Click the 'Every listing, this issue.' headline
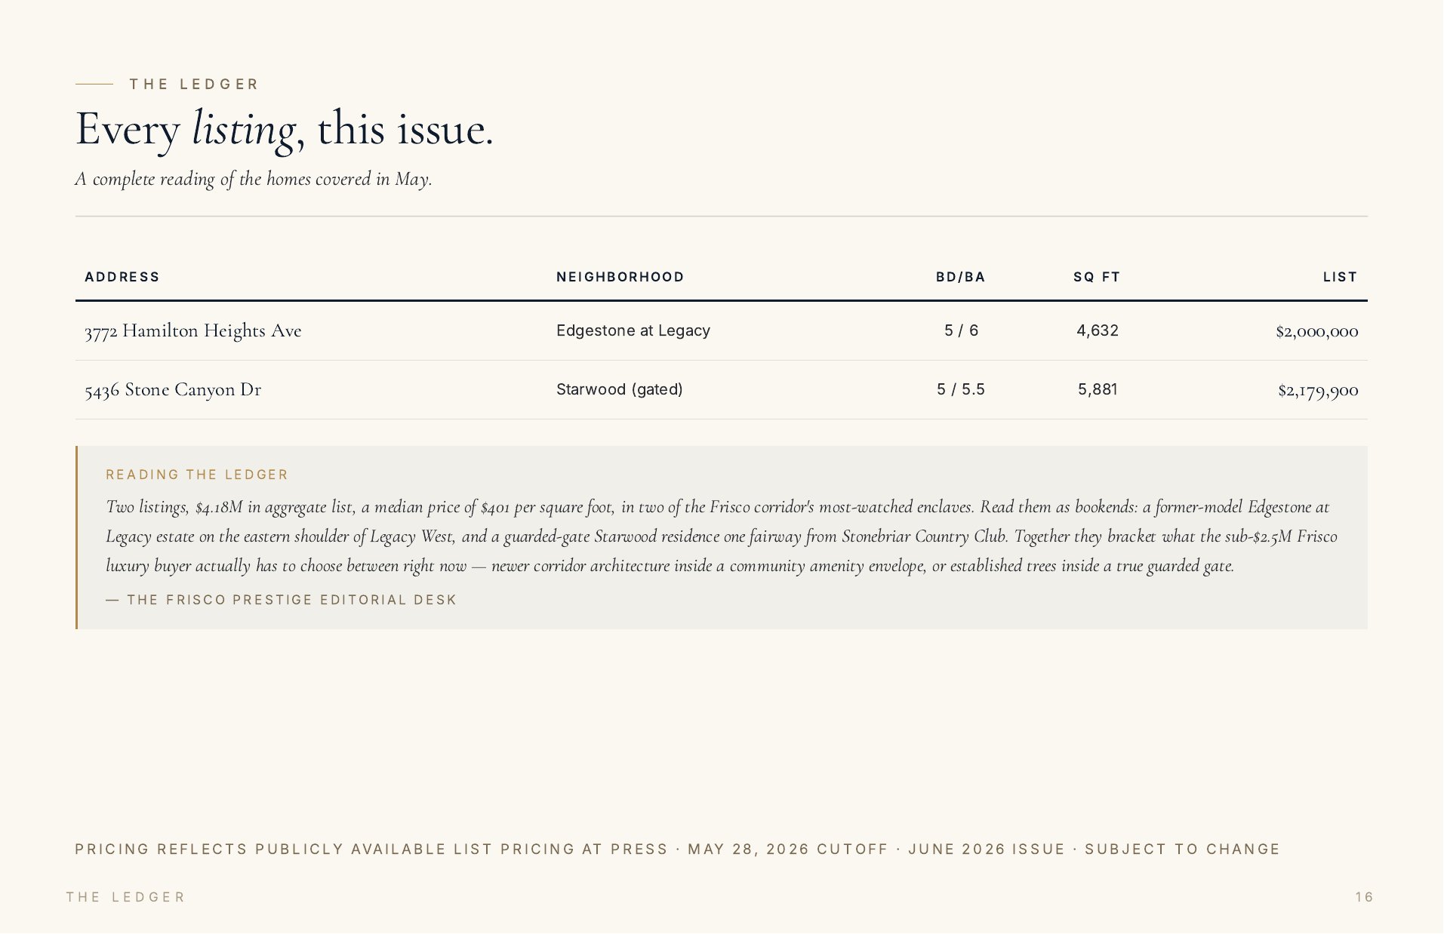Image resolution: width=1444 pixels, height=934 pixels. (285, 129)
